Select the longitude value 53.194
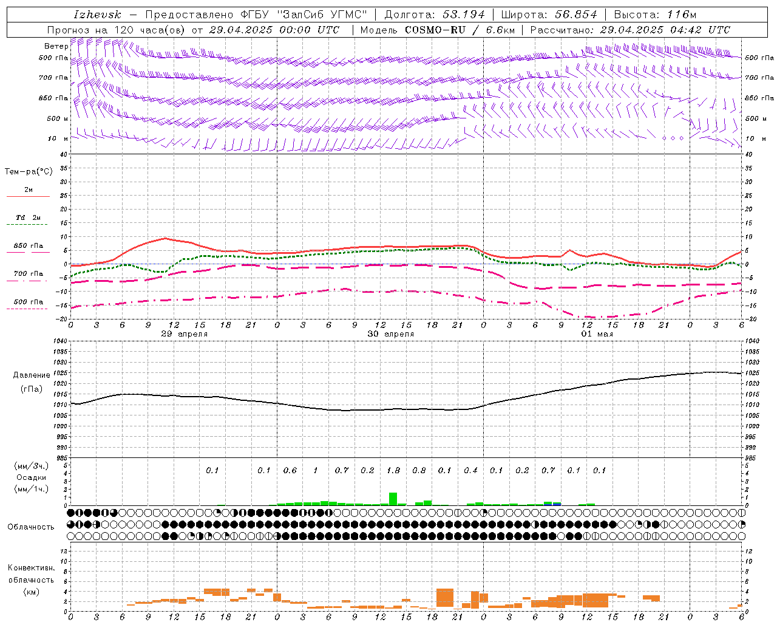777x622 pixels. [x=464, y=15]
